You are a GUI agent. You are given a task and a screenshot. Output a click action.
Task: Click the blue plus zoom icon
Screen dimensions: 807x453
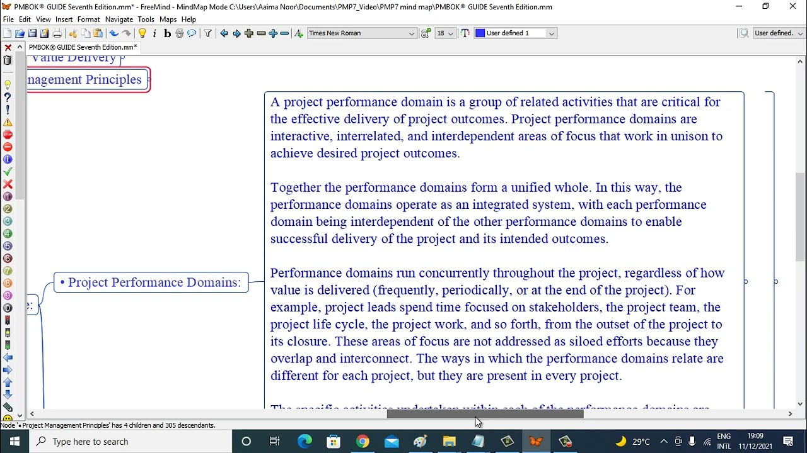pyautogui.click(x=273, y=33)
